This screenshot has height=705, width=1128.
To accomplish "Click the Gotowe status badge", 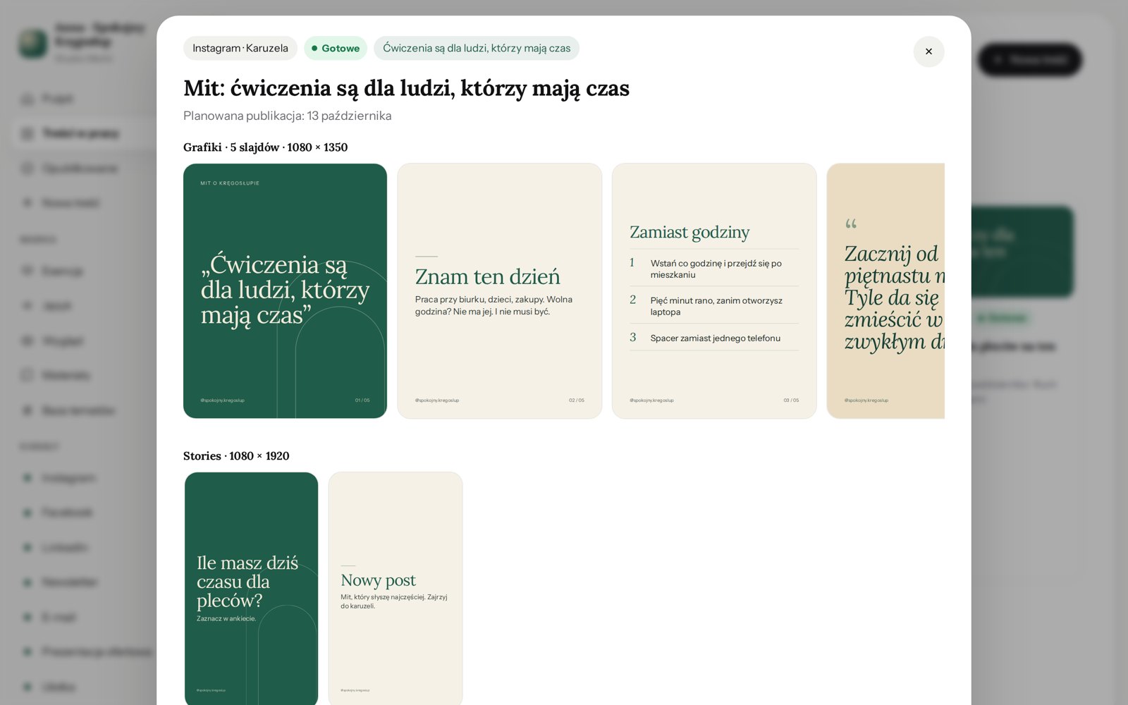I will [336, 48].
